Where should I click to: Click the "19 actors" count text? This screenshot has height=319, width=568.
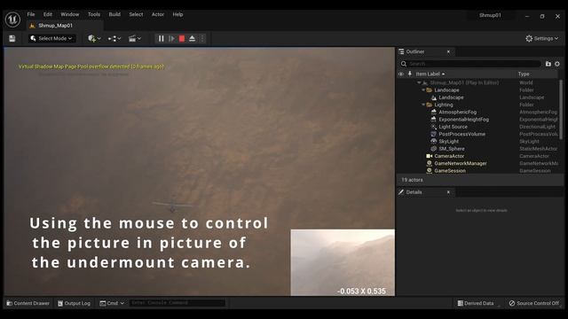pos(412,180)
